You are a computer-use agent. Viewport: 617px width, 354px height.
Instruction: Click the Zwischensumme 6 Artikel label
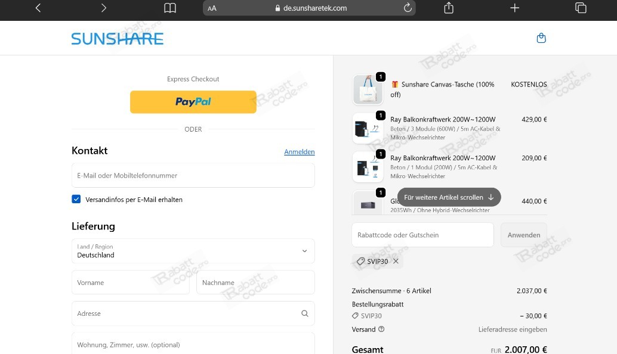tap(391, 291)
